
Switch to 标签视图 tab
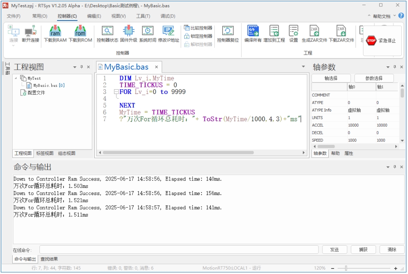pyautogui.click(x=45, y=154)
